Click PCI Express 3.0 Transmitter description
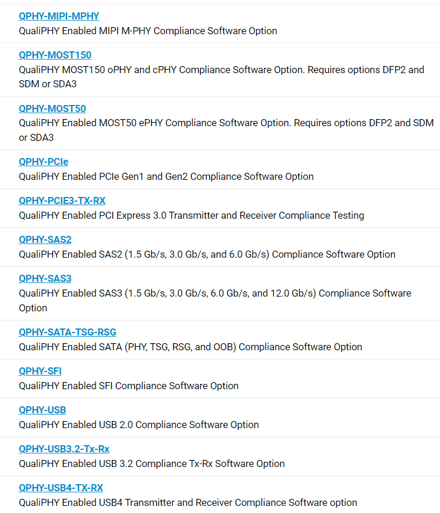 coord(191,216)
